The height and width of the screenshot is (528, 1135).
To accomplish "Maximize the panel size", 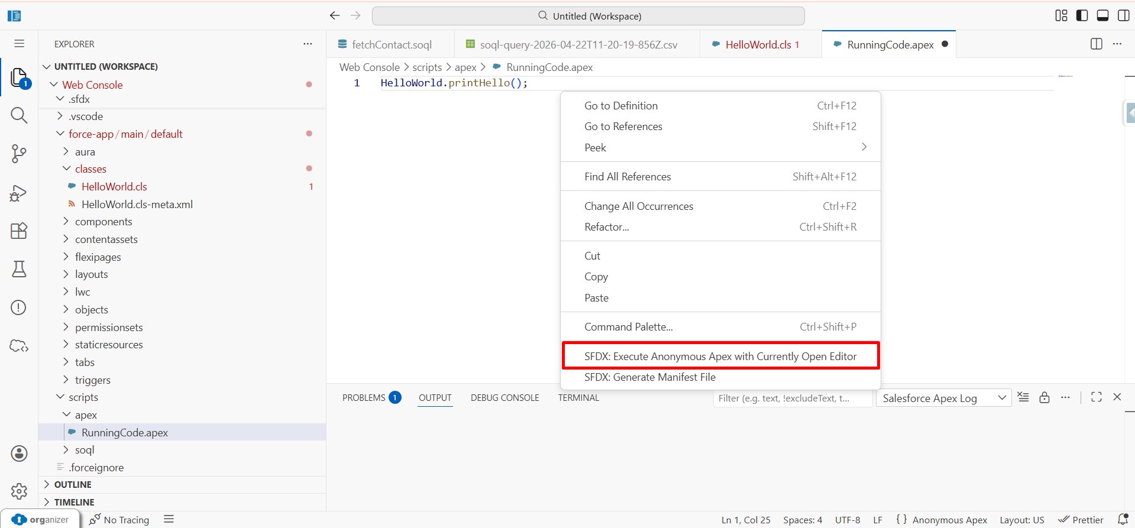I will click(x=1096, y=397).
